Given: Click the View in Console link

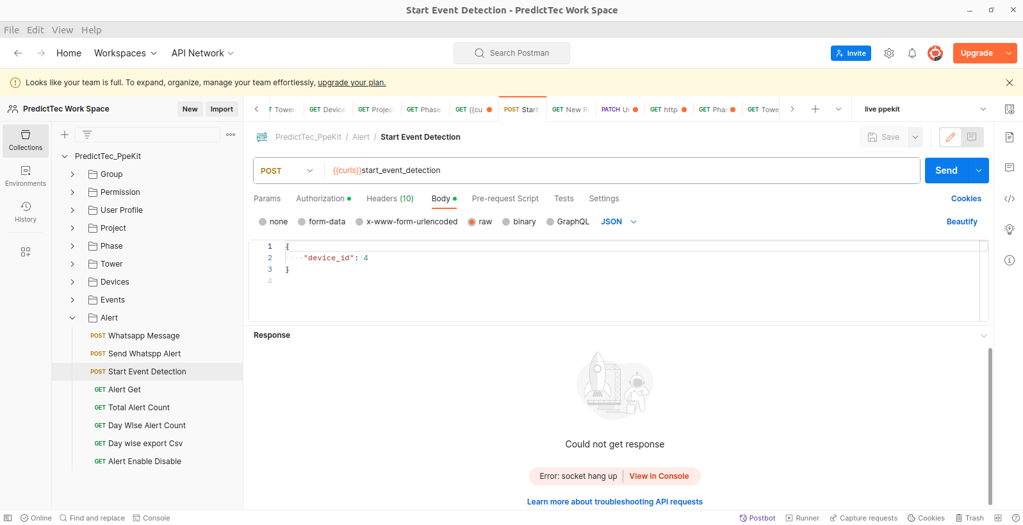Looking at the screenshot, I should 659,476.
